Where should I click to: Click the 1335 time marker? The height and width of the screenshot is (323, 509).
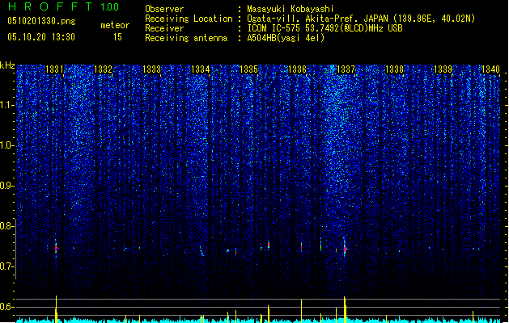(x=248, y=69)
